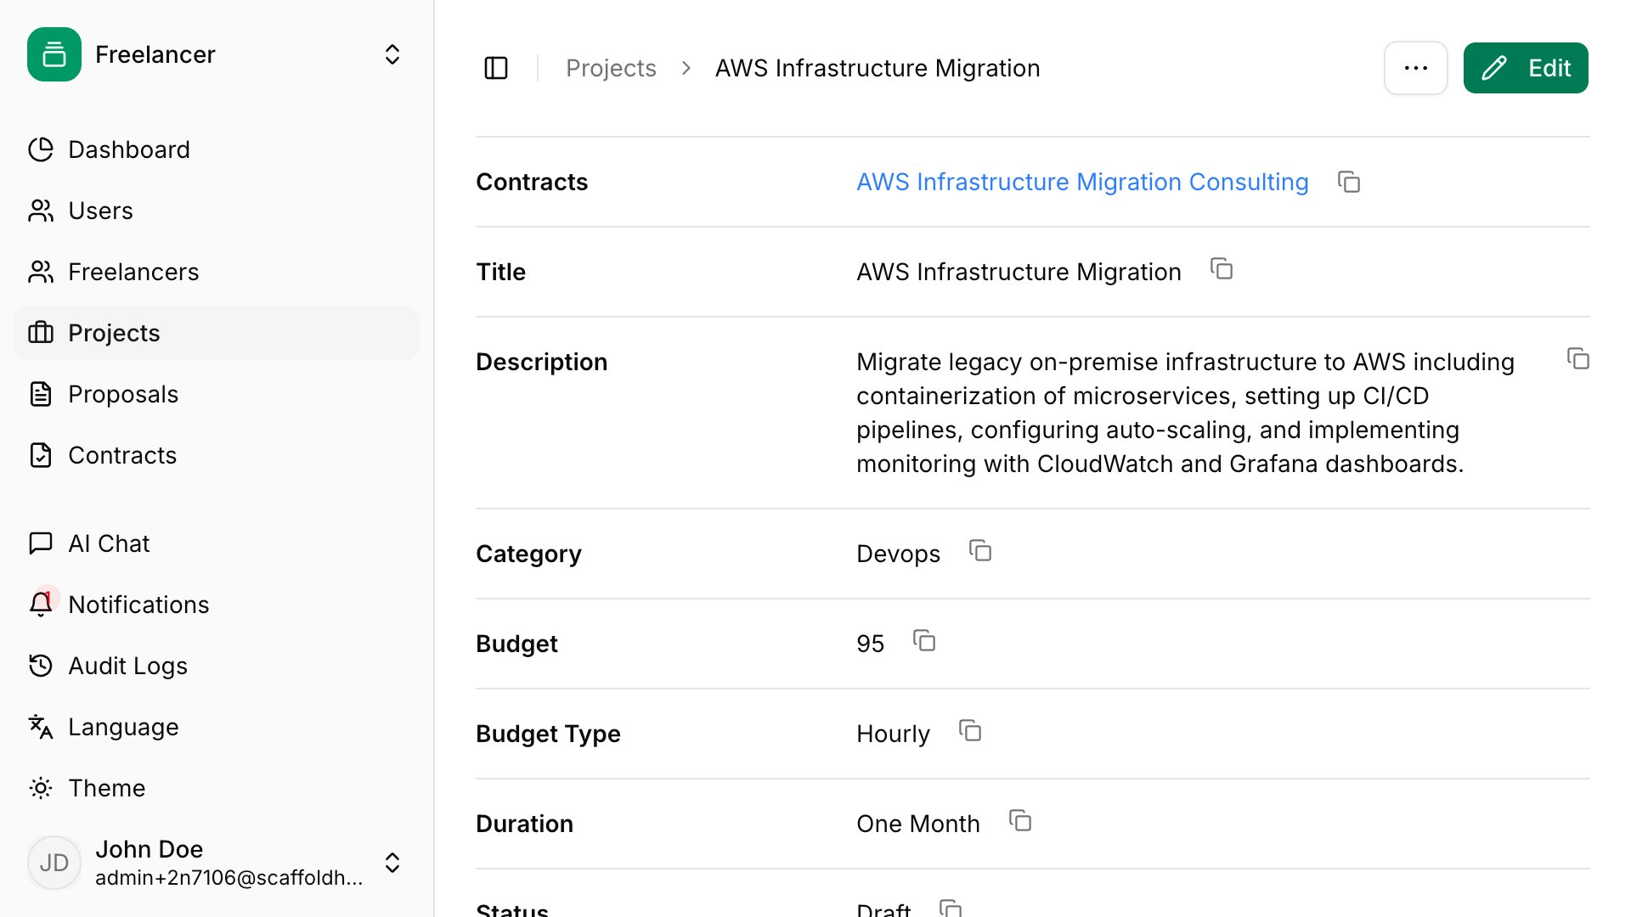This screenshot has height=917, width=1631.
Task: Copy the Duration value One Month
Action: (x=1019, y=821)
